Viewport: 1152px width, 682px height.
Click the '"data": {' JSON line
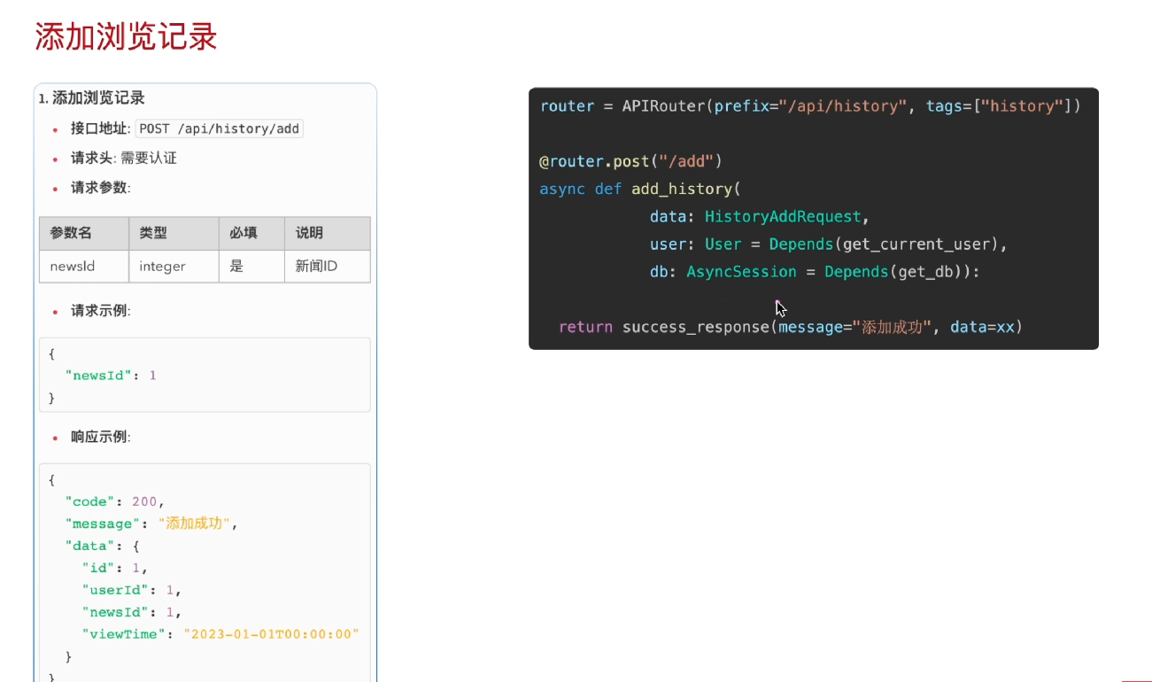pyautogui.click(x=102, y=546)
